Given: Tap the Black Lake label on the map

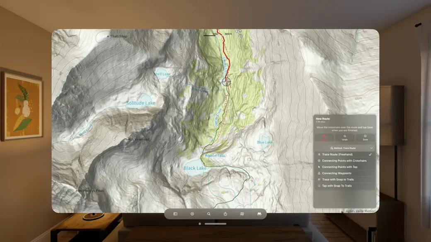Looking at the screenshot, I should [x=195, y=168].
